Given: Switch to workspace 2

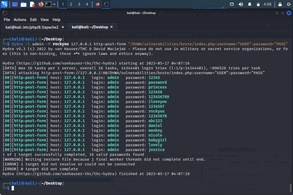Looking at the screenshot, I should (x=71, y=4).
